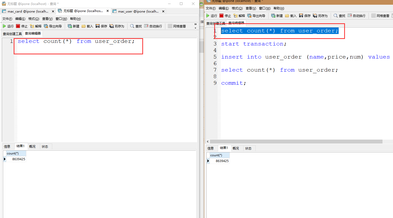Screen dimensions: 393x218
Task: Click New (新建) in right window toolbar
Action: click(x=277, y=16)
